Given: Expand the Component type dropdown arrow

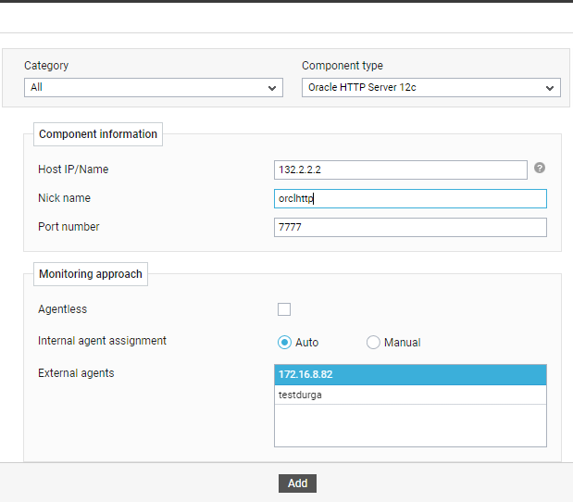Looking at the screenshot, I should click(549, 88).
